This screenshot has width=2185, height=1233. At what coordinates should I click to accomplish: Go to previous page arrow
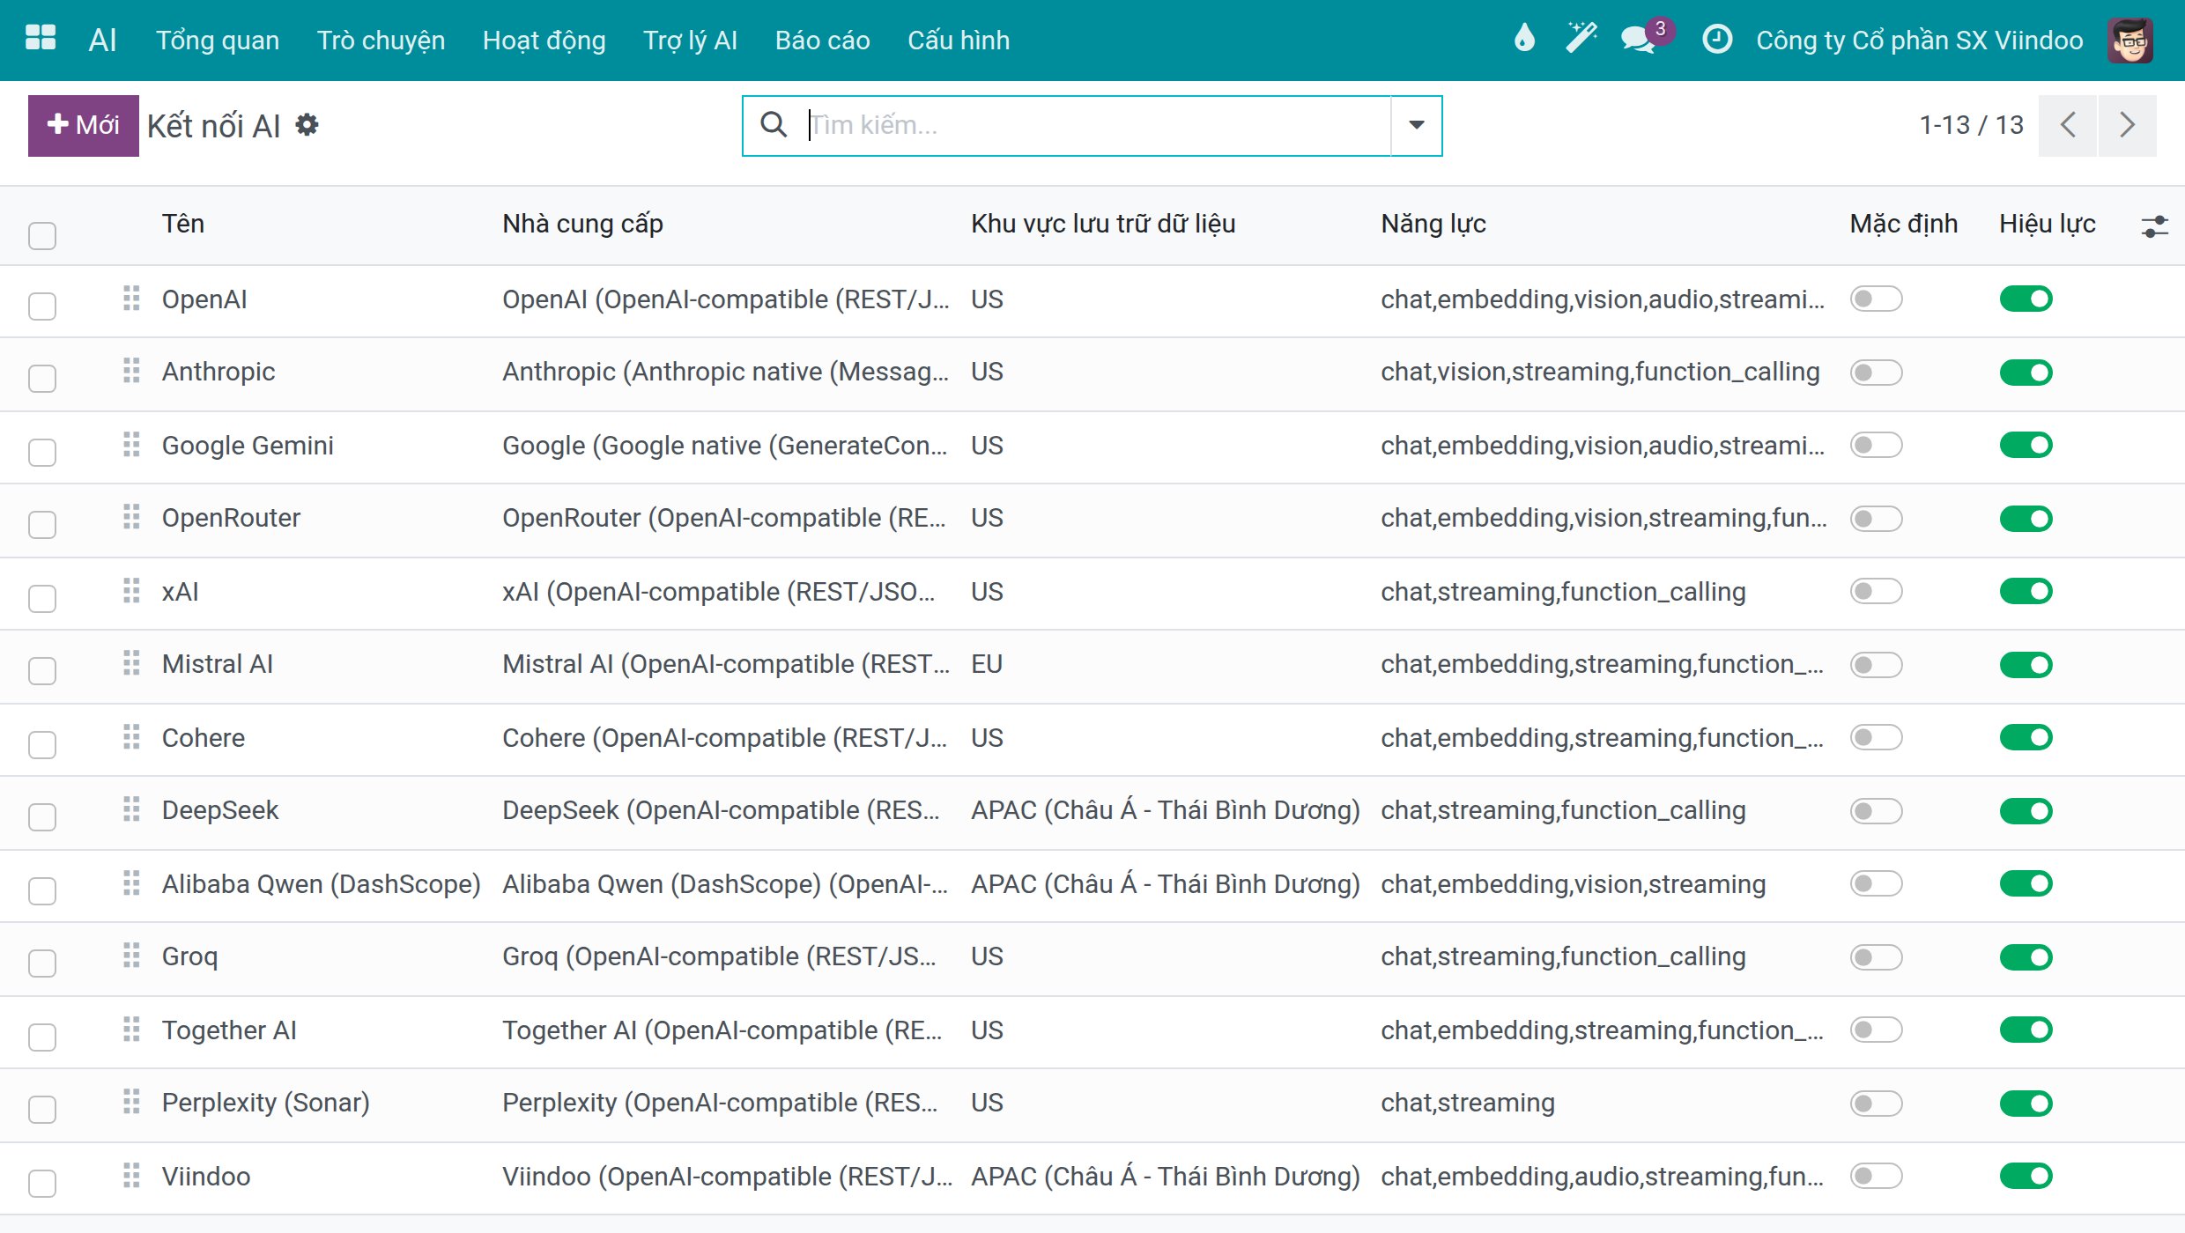tap(2067, 125)
